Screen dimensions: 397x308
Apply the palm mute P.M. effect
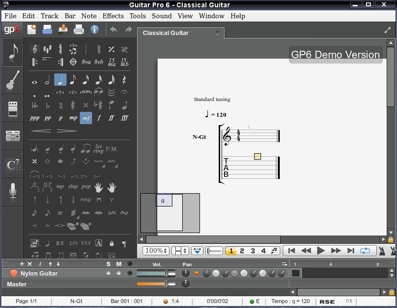coord(111,149)
